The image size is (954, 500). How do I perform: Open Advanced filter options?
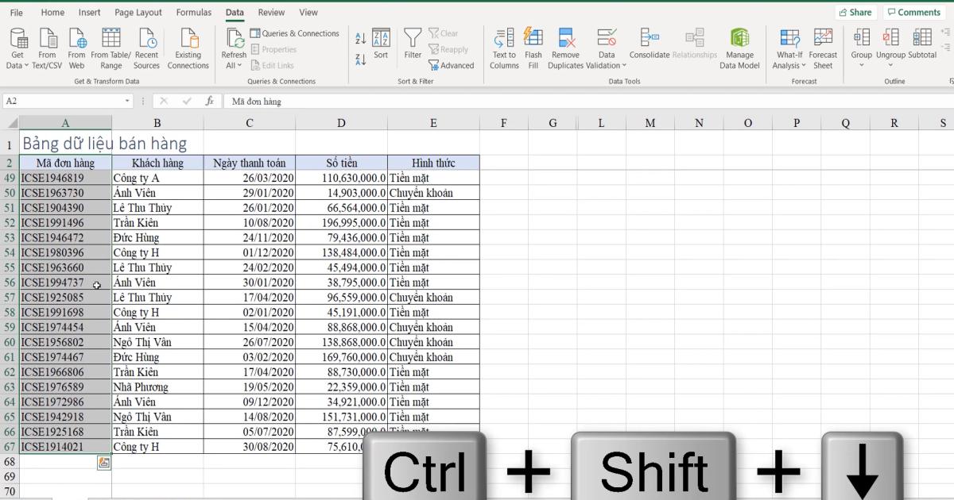[452, 65]
